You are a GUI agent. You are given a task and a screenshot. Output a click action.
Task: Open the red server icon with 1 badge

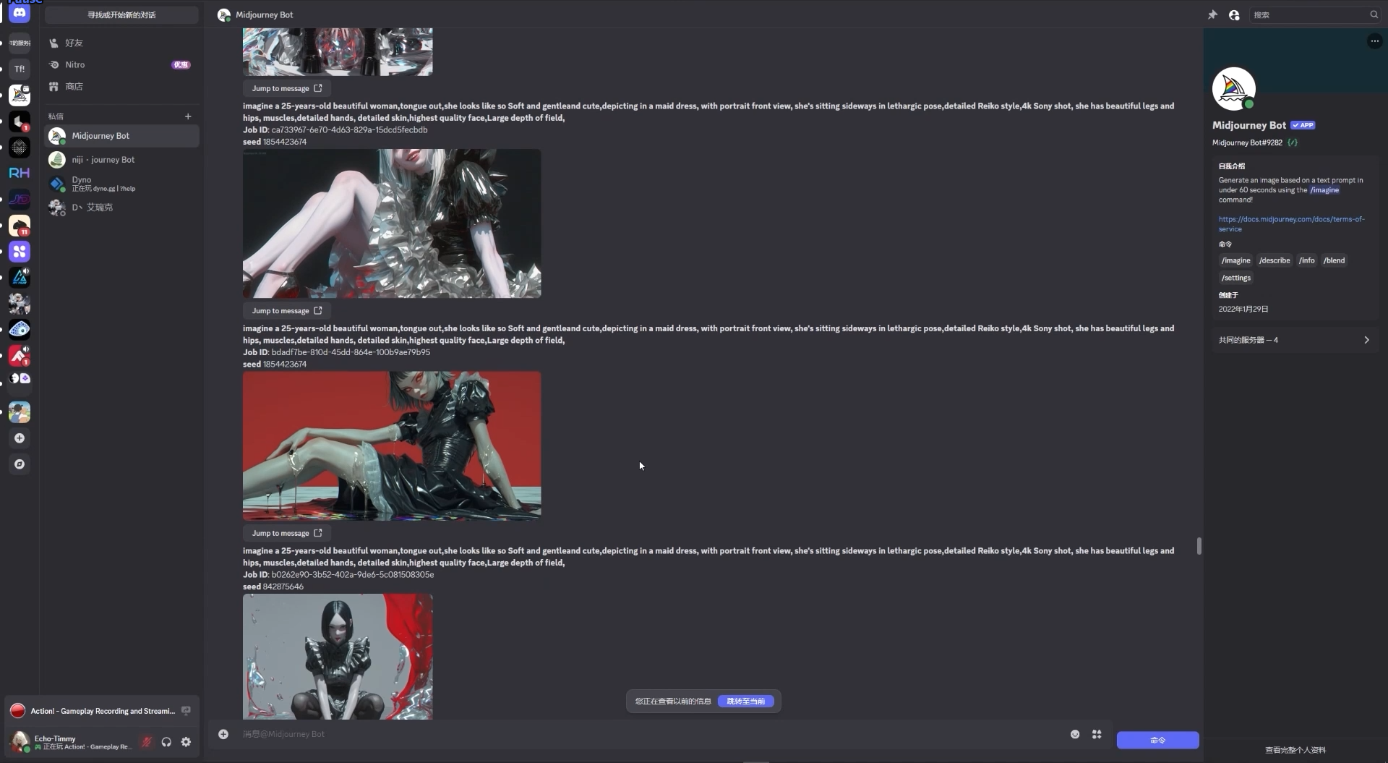click(x=20, y=356)
